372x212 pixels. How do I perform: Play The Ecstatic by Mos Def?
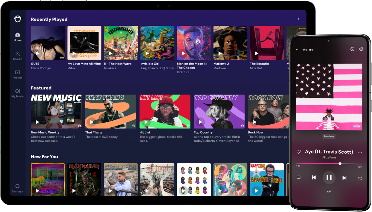257,54
